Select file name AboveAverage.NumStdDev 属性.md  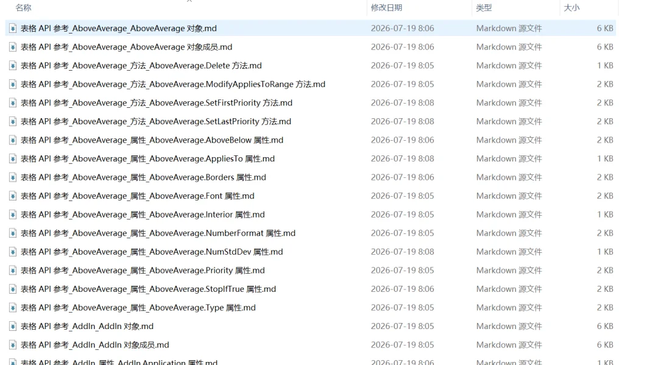(152, 252)
